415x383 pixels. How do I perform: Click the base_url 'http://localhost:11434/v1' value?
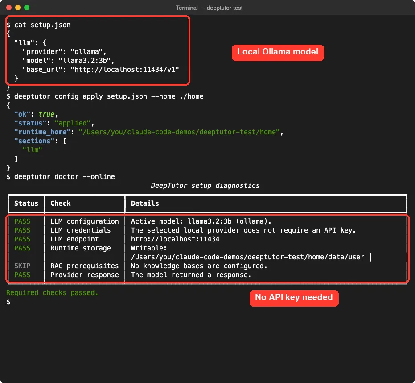125,70
